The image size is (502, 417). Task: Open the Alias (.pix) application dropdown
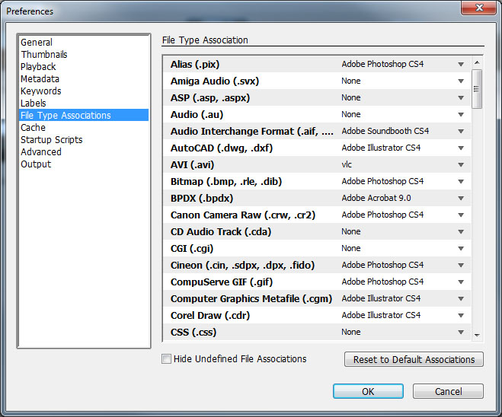coord(460,65)
